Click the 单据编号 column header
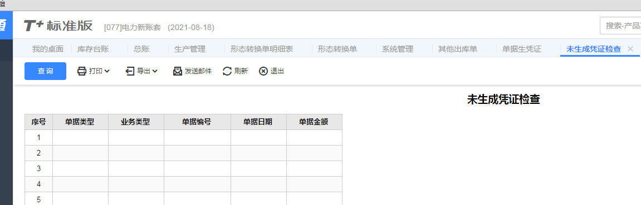Screen dimensions: 641x205 coord(197,122)
